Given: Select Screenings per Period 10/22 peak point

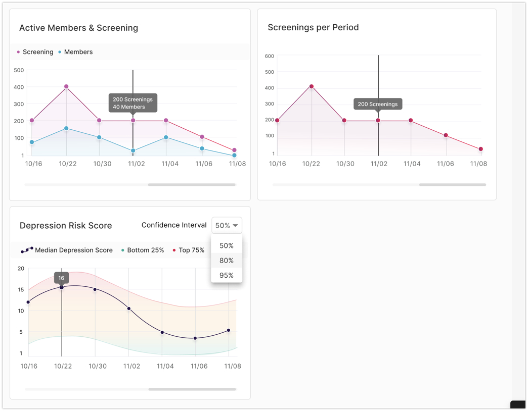Looking at the screenshot, I should 312,87.
